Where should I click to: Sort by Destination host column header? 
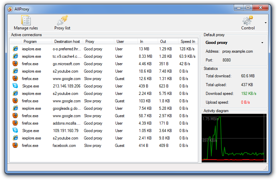[x=67, y=42]
